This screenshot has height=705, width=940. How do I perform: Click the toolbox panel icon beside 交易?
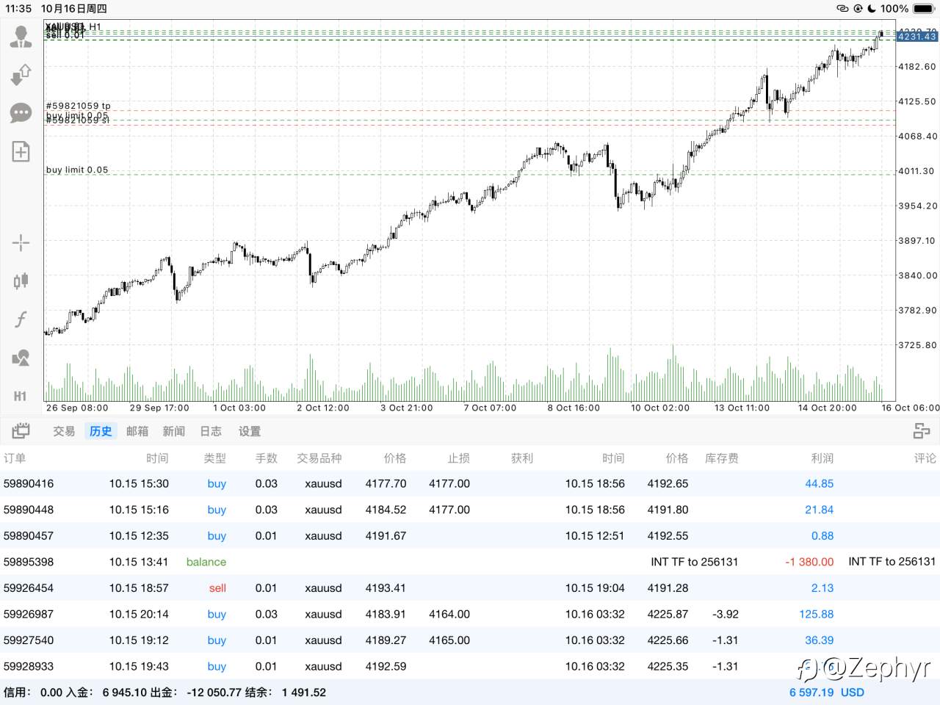(x=21, y=431)
